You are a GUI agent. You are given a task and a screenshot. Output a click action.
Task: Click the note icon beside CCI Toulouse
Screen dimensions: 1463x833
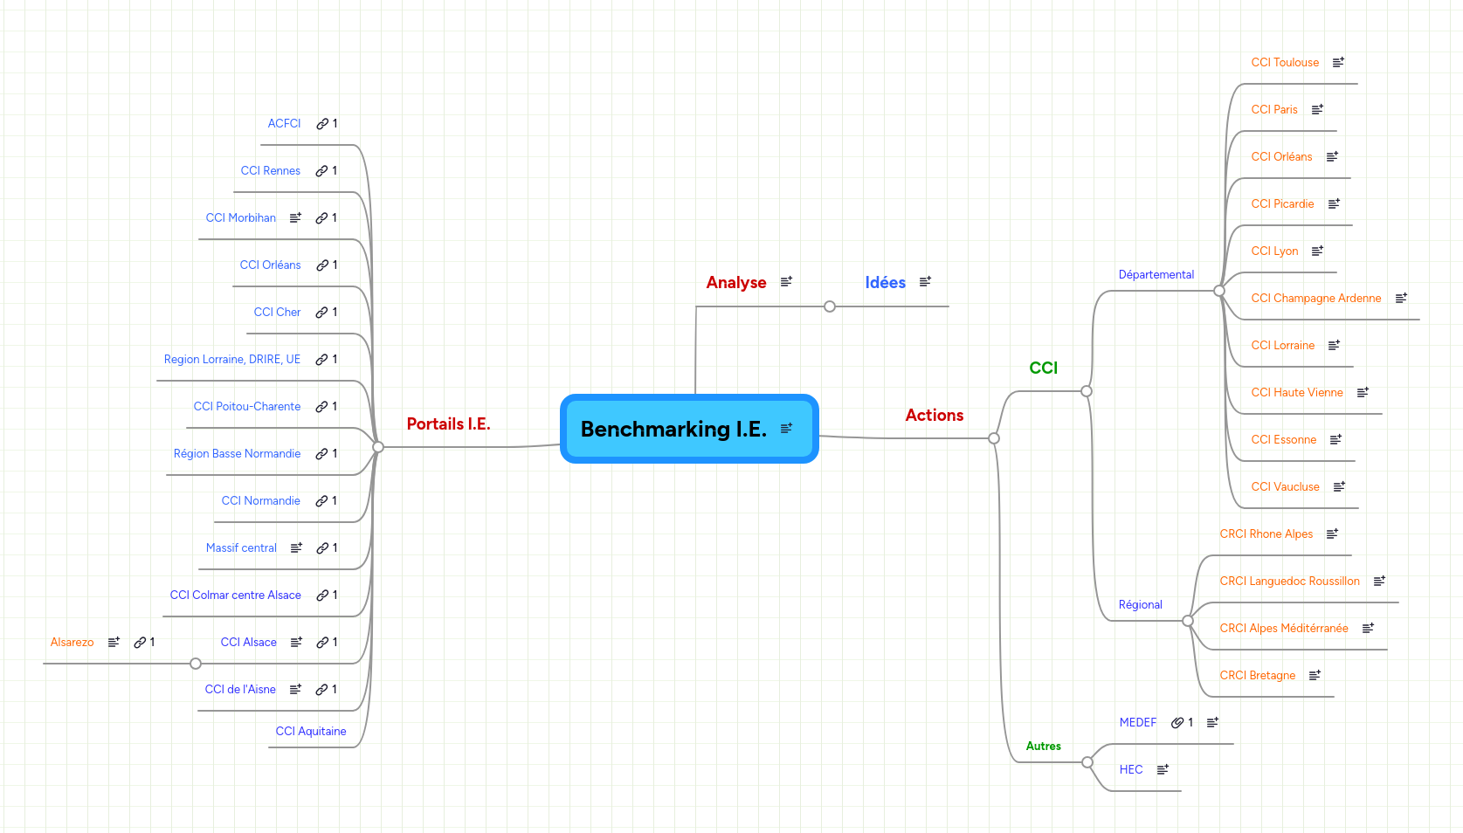pyautogui.click(x=1339, y=62)
